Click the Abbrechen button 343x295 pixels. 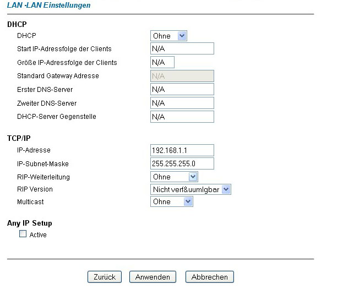tap(209, 277)
